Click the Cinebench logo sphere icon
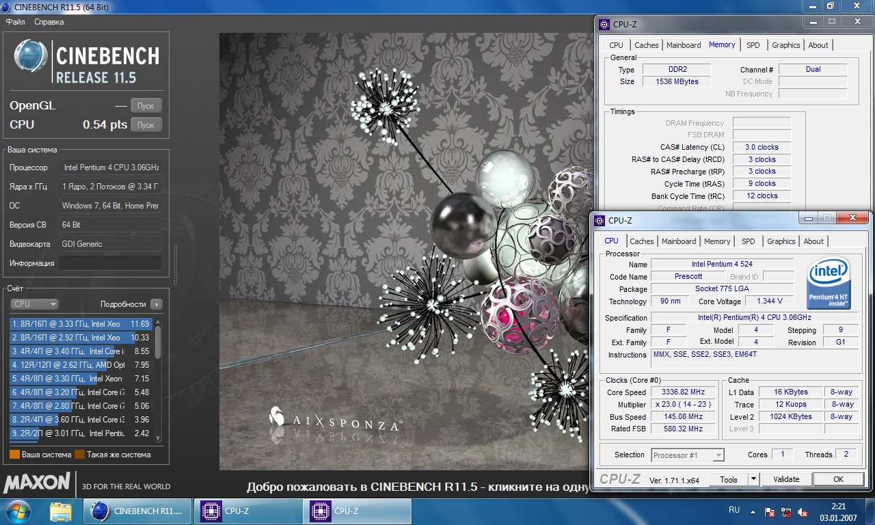 click(x=31, y=57)
